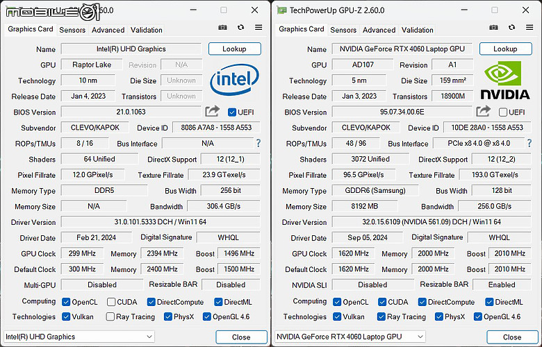Switch to Advanced tab in NVIDIA window
The height and width of the screenshot is (347, 542).
[379, 30]
